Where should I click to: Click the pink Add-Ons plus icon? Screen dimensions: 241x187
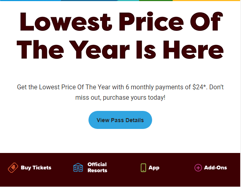click(198, 168)
